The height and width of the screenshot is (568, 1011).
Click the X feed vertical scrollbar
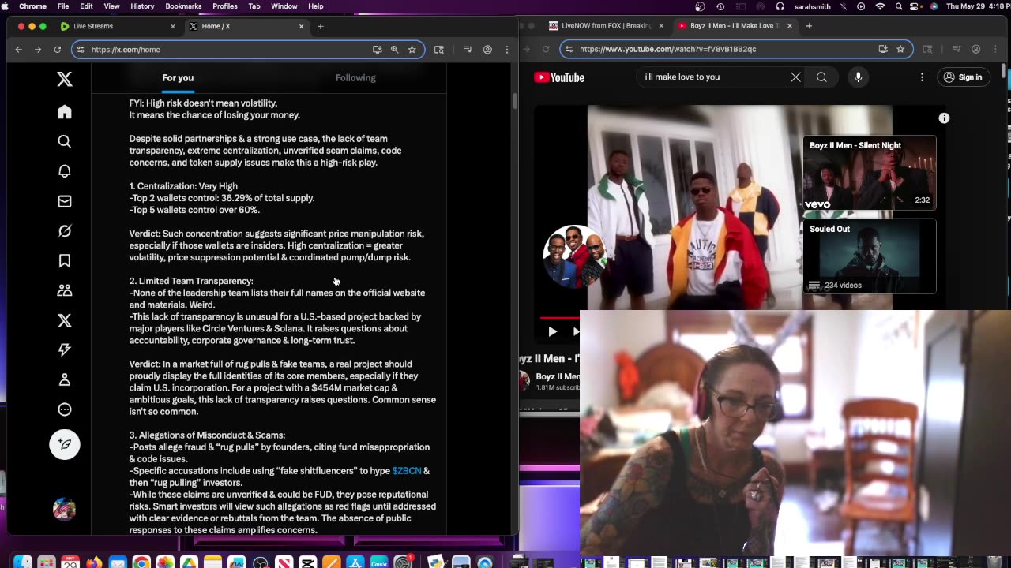coord(515,103)
